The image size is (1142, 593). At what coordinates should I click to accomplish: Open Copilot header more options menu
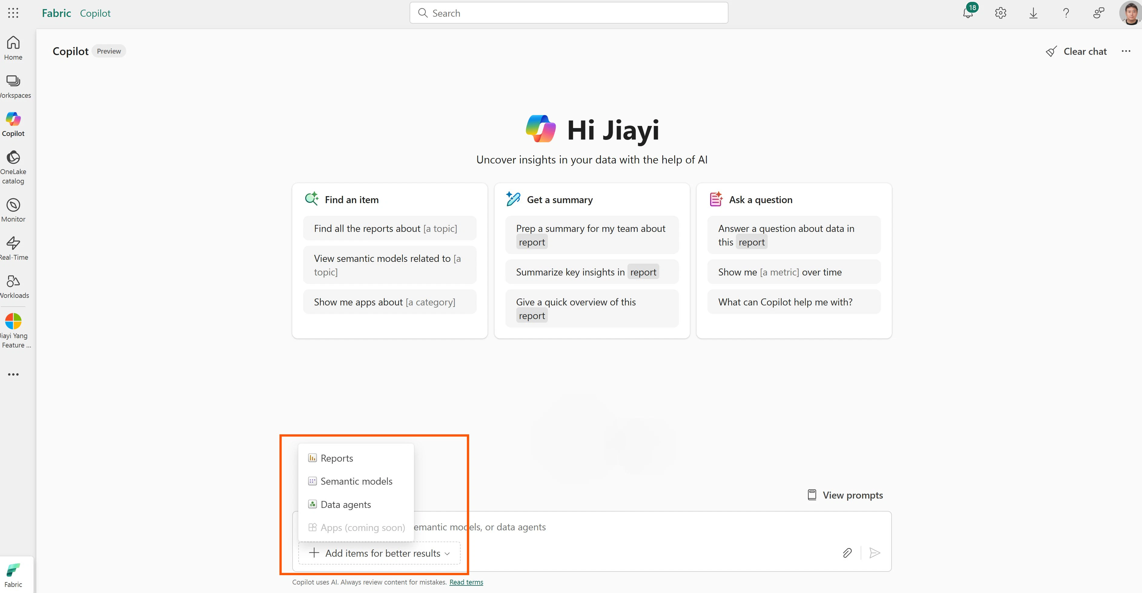pyautogui.click(x=1126, y=51)
